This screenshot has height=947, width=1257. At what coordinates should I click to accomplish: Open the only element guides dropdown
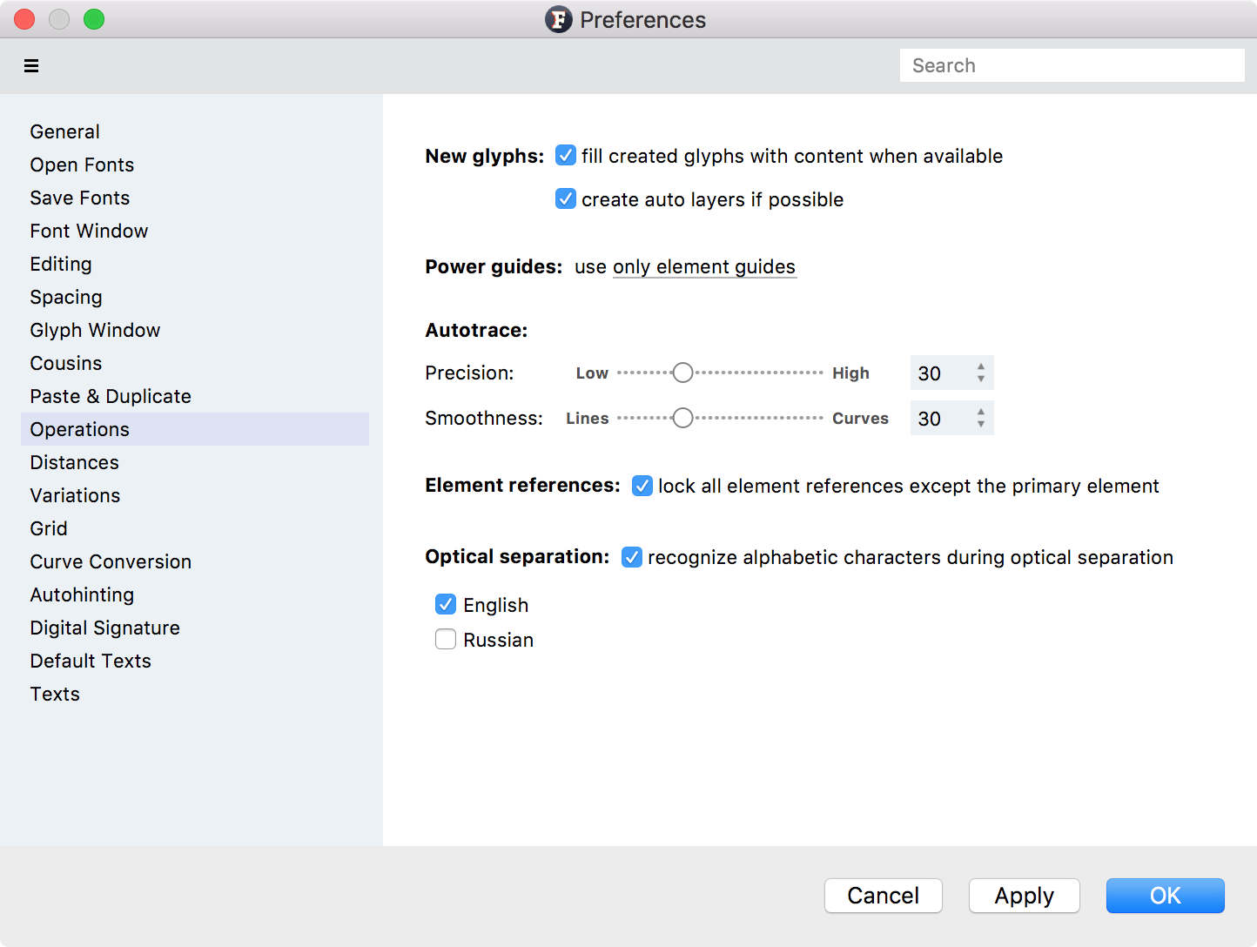tap(704, 267)
